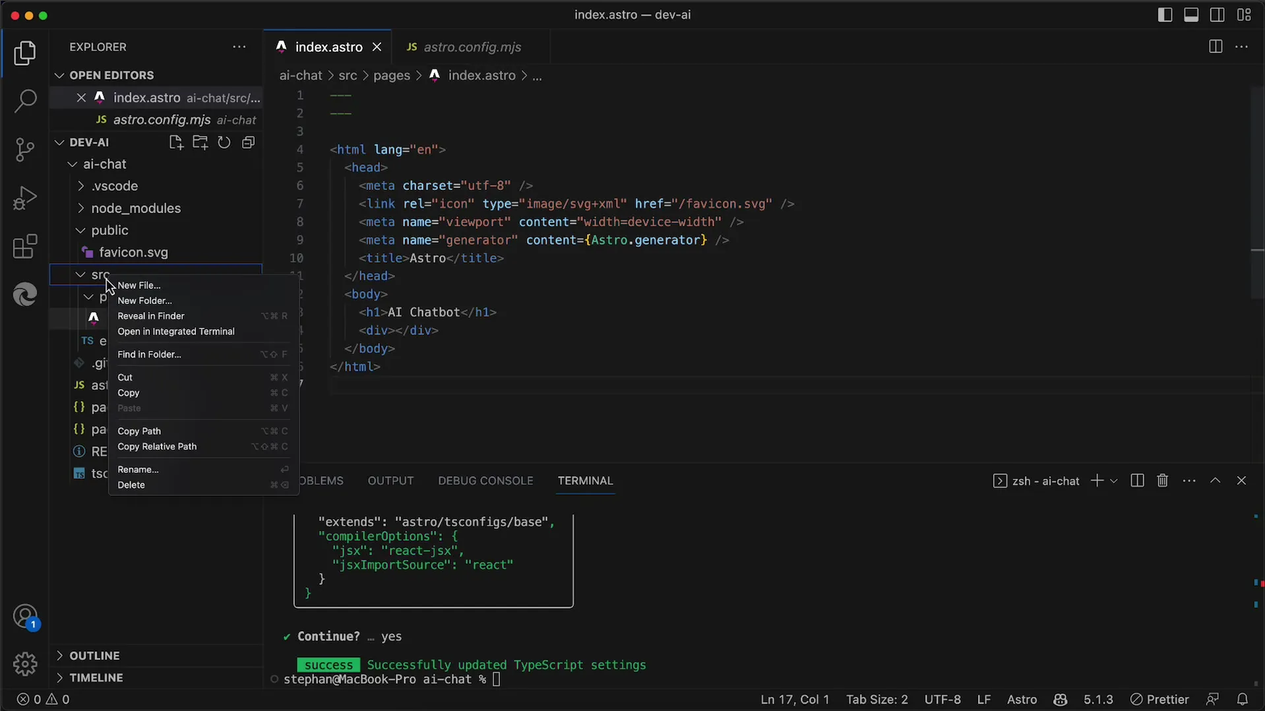Viewport: 1265px width, 711px height.
Task: Click the New File icon in DEV-AI header
Action: (x=175, y=142)
